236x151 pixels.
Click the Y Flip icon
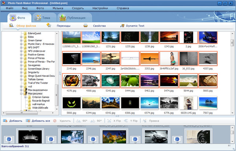[x=126, y=121]
